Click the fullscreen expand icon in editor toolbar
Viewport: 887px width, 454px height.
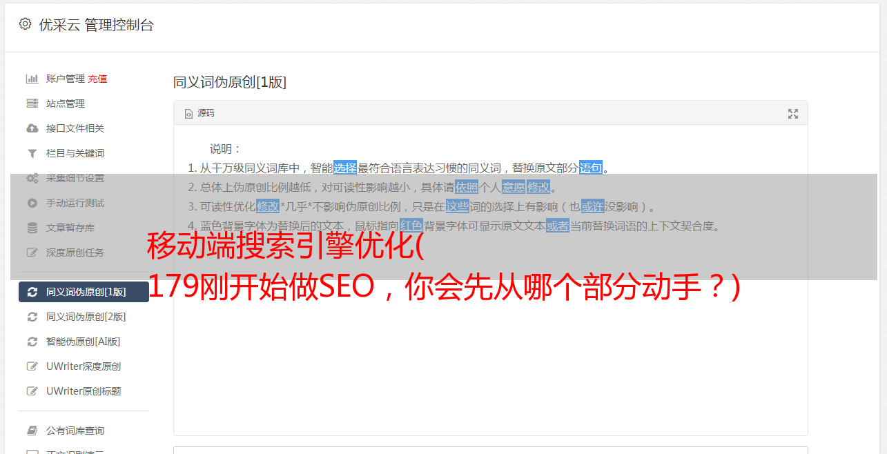click(x=793, y=114)
